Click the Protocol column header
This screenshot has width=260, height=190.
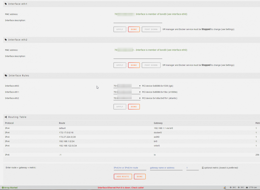tap(9, 123)
